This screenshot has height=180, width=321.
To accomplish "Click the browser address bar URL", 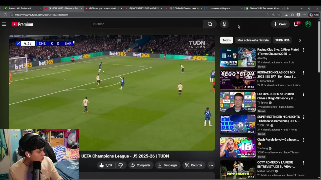I will (41, 15).
